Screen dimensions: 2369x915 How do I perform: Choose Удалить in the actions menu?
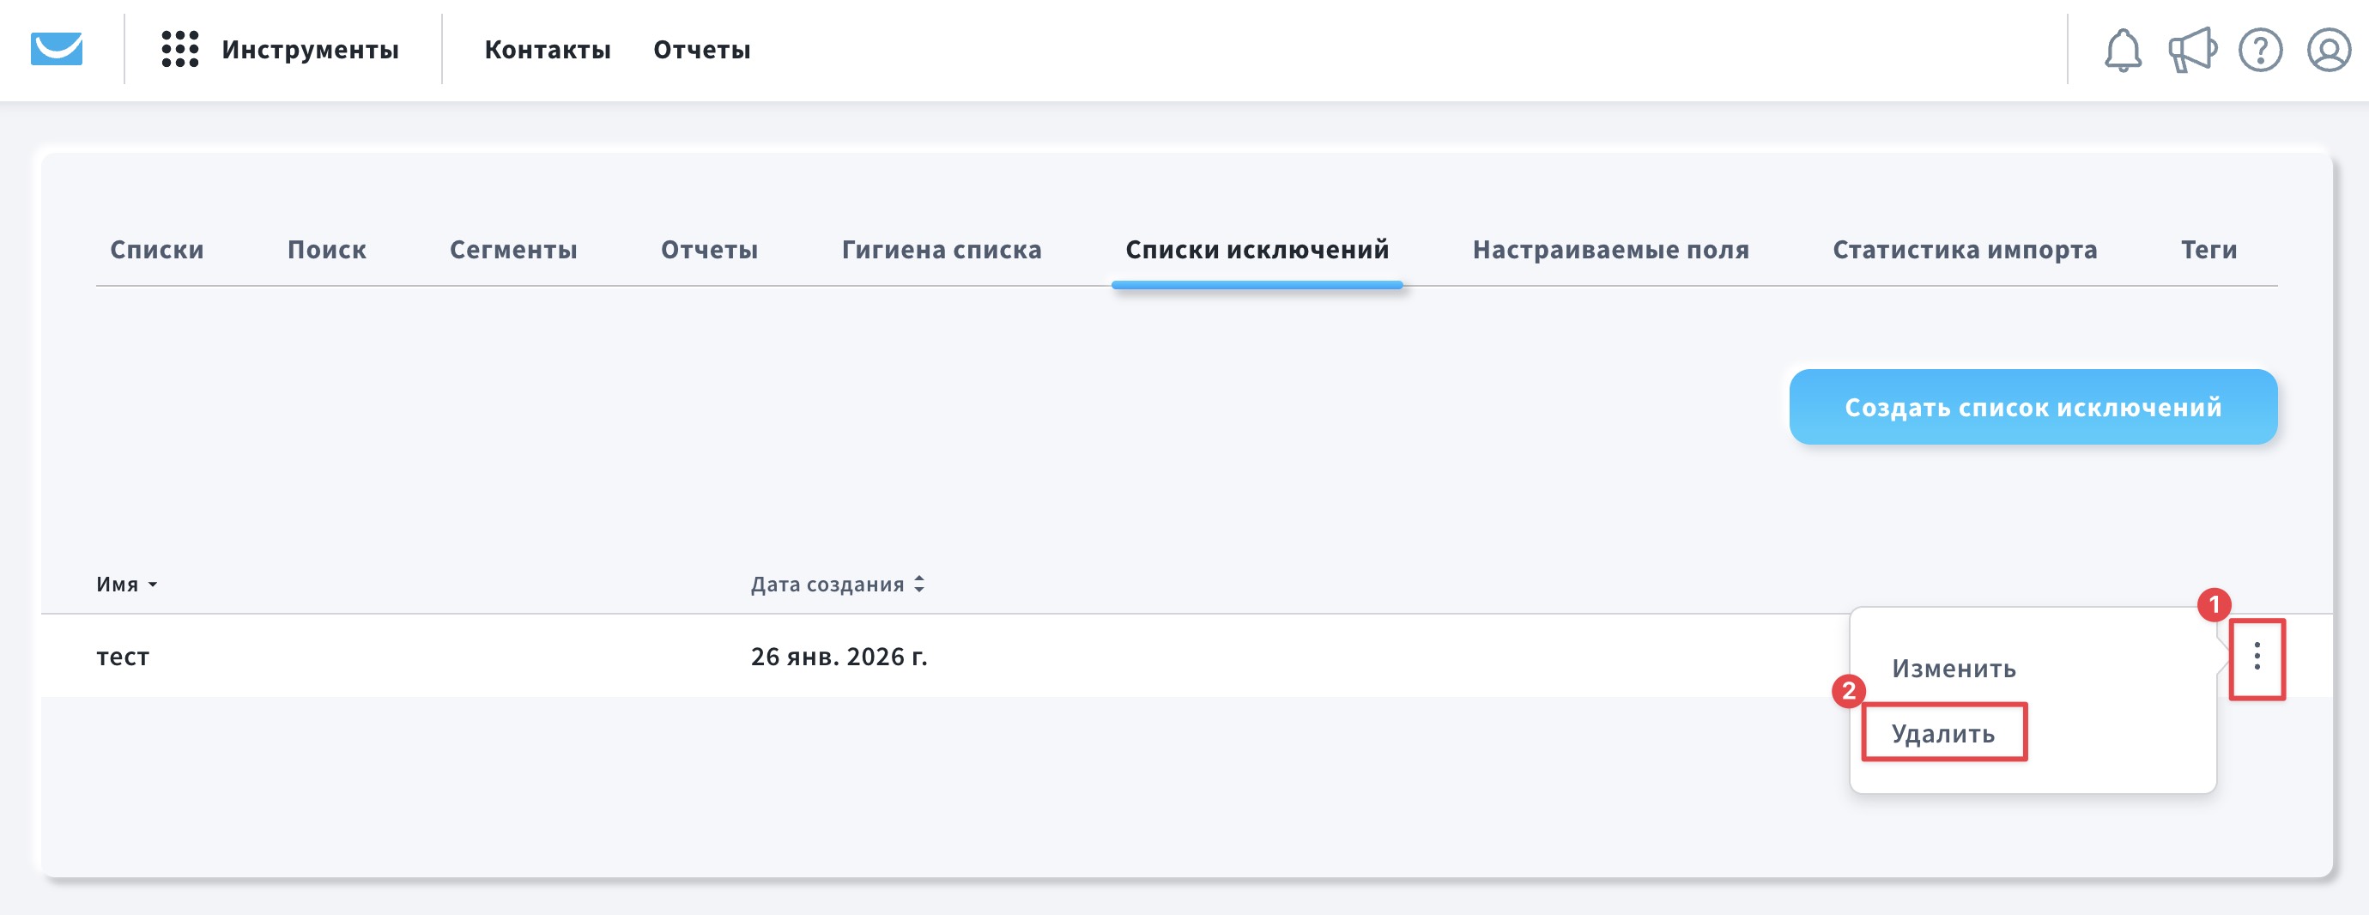[x=1942, y=733]
